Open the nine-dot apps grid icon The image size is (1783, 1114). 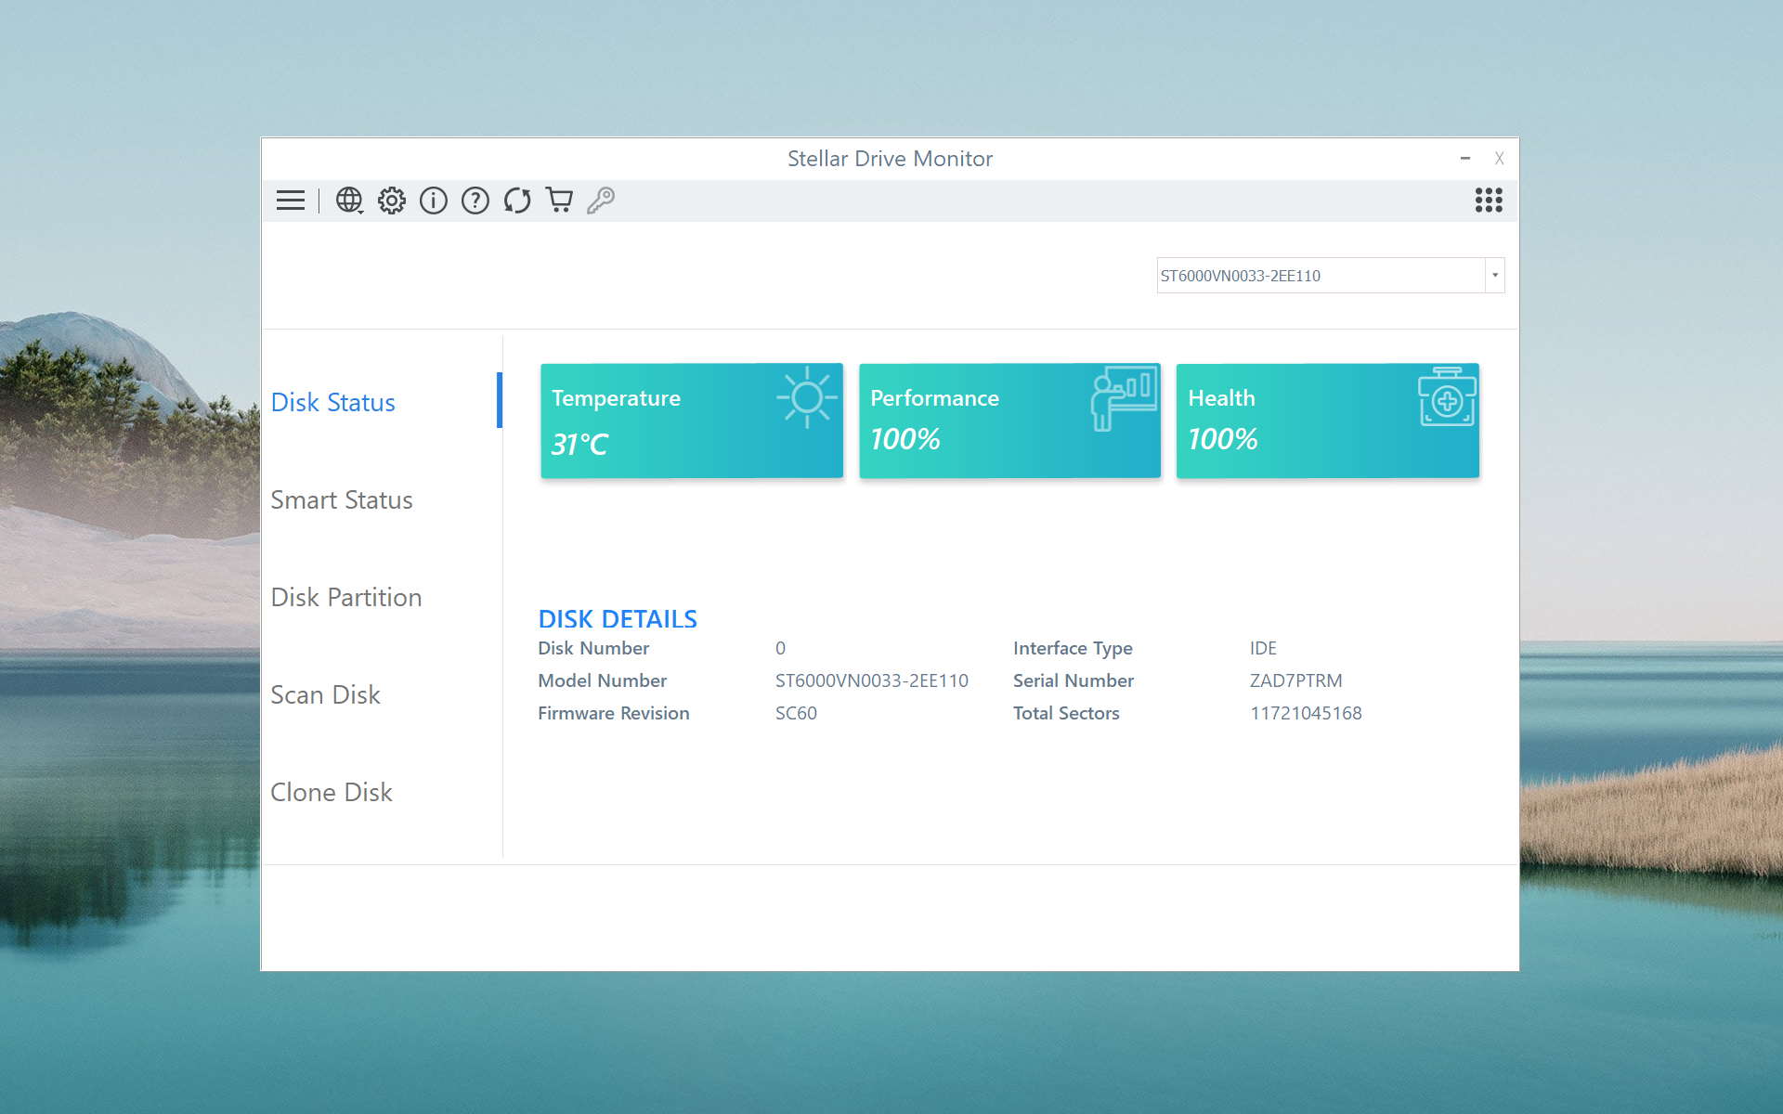tap(1489, 201)
